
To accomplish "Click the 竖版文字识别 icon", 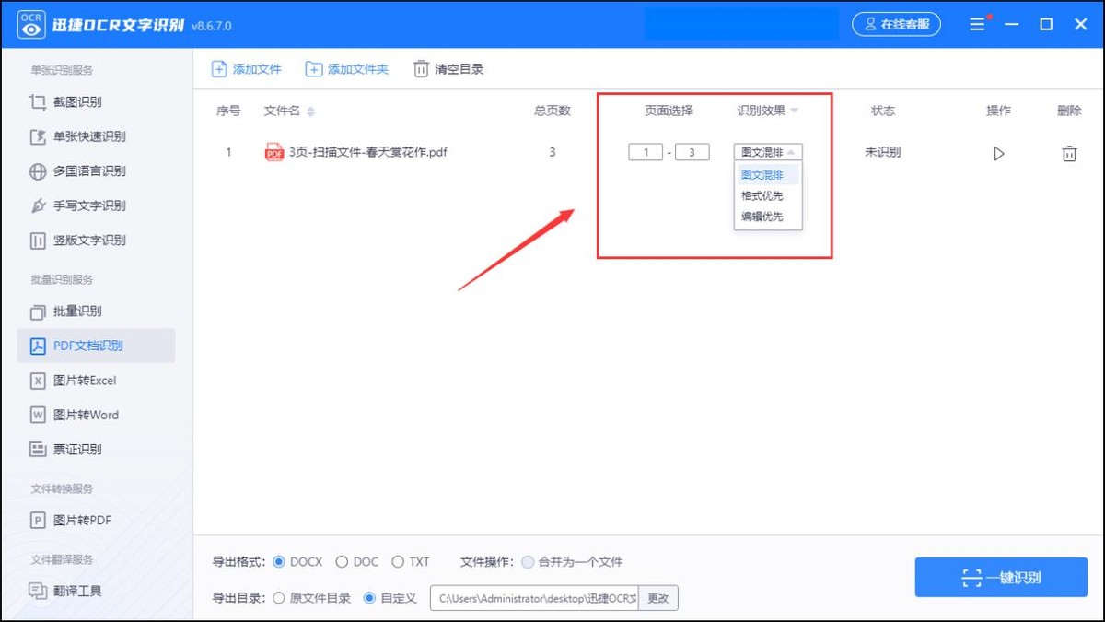I will click(x=38, y=241).
